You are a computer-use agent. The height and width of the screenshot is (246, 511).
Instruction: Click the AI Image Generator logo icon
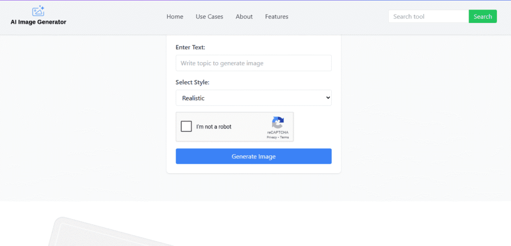pos(38,11)
